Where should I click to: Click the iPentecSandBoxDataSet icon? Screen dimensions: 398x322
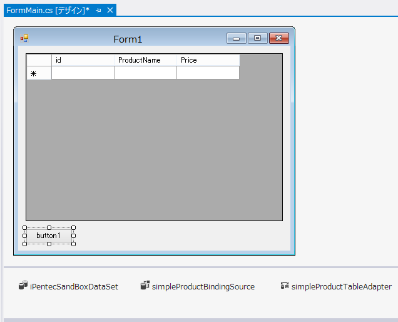pyautogui.click(x=23, y=286)
